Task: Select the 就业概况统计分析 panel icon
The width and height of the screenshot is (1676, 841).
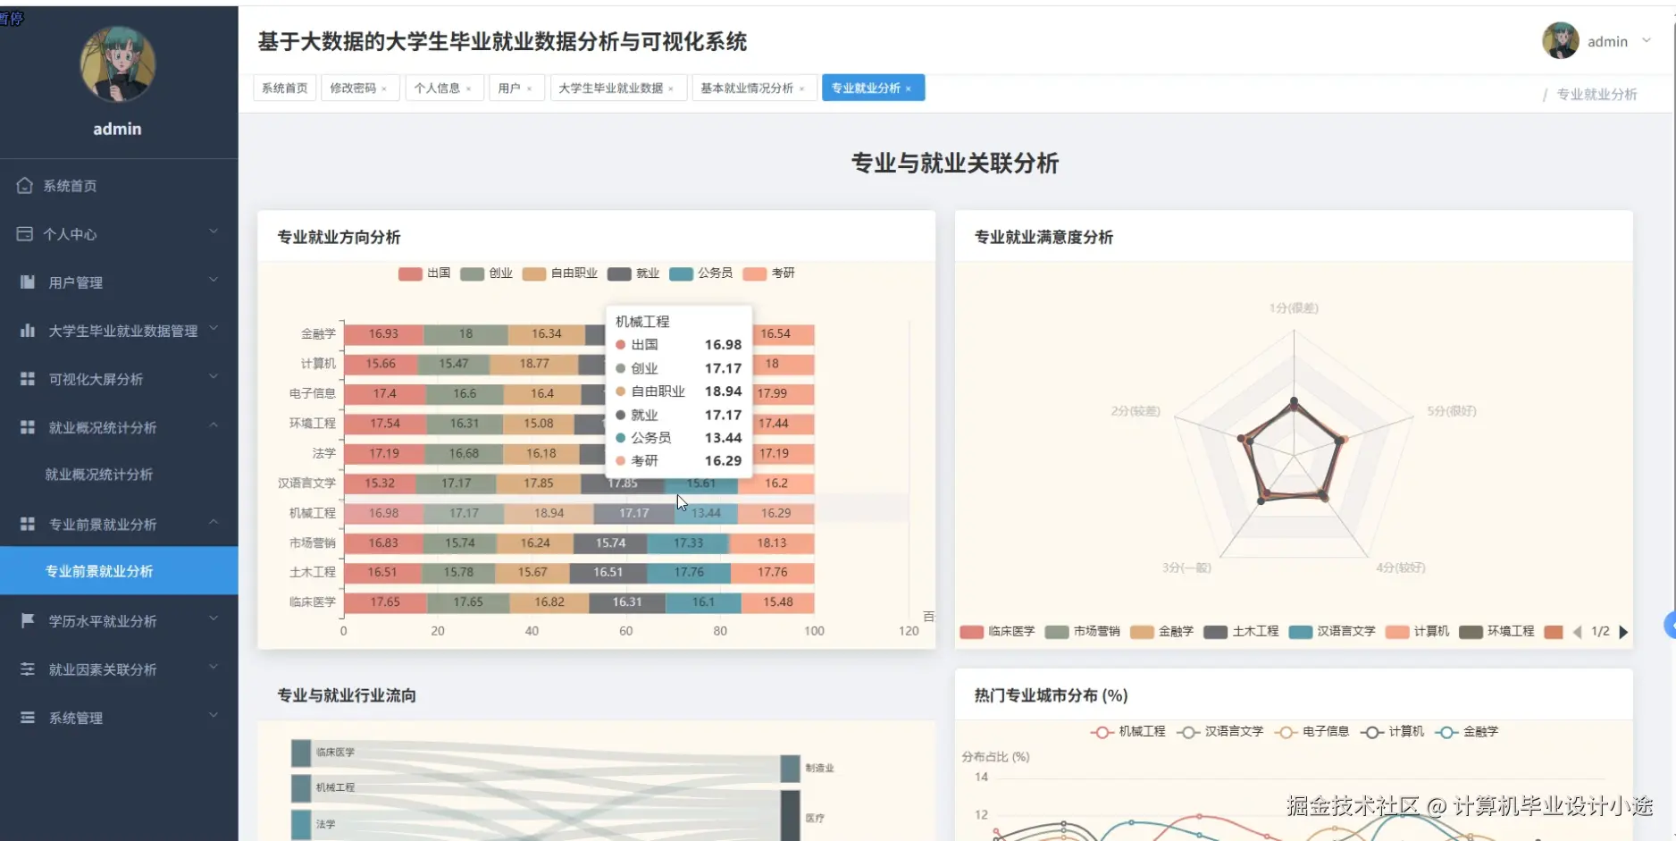Action: coord(26,426)
